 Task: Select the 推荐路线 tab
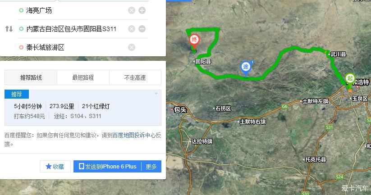31,77
